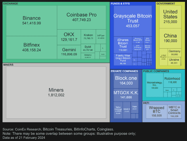187x141 pixels.
Task: Click the GOVERNMENT group header label
Action: tap(166, 3)
